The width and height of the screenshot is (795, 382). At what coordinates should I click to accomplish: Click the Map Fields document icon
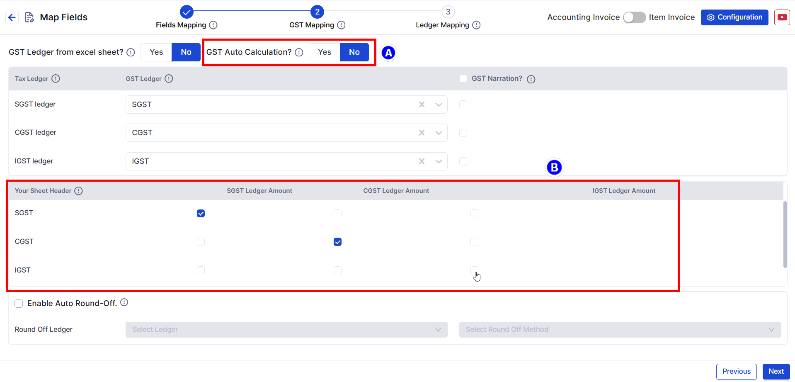(29, 17)
